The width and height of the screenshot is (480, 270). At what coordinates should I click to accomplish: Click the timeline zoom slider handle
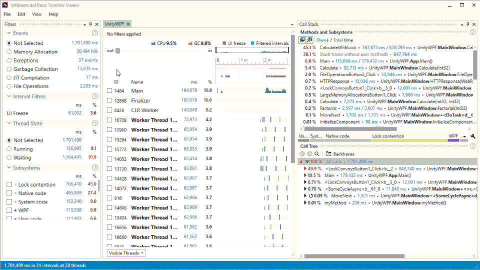(x=117, y=50)
